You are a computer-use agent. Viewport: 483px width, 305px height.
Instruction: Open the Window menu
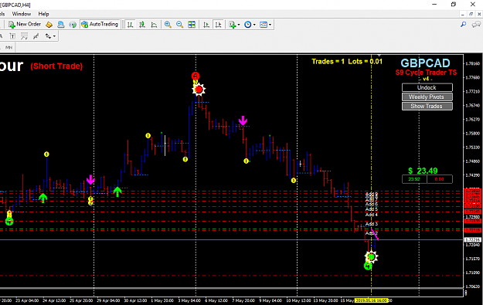click(22, 14)
